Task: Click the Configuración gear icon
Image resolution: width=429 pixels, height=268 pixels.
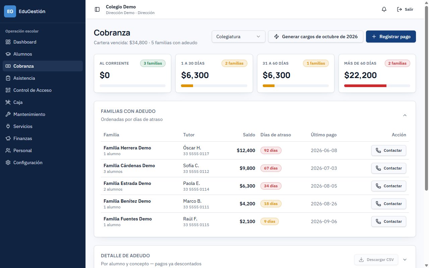Action: click(8, 162)
